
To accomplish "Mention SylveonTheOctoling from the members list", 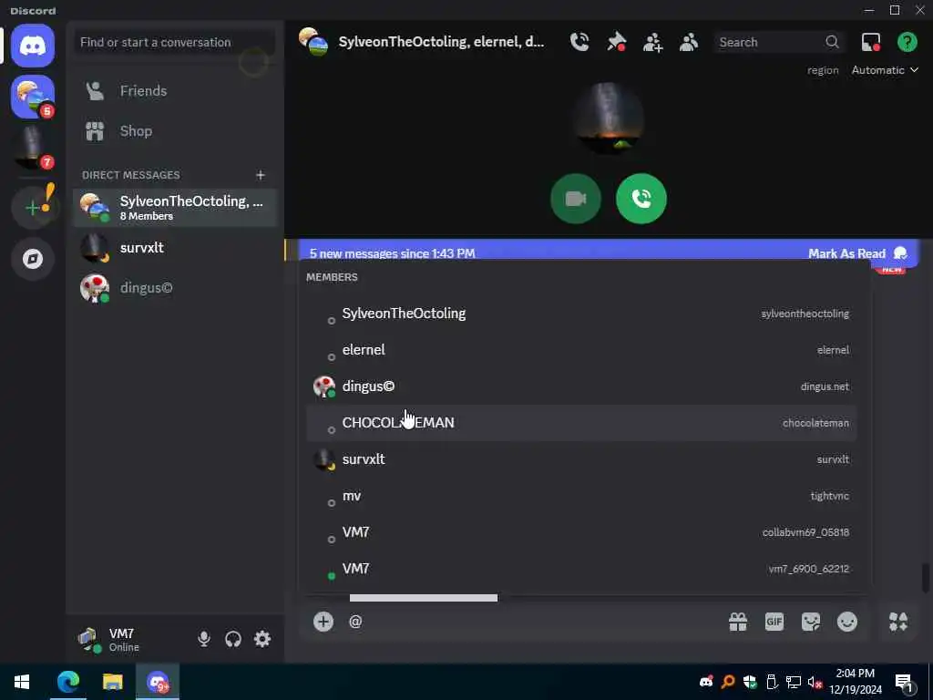I will 581,314.
